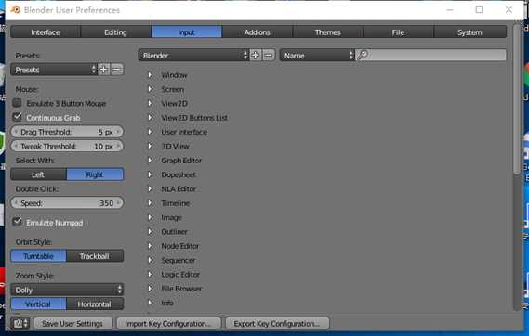The width and height of the screenshot is (529, 336).
Task: Expand the Node Editor keymap section
Action: pos(150,246)
